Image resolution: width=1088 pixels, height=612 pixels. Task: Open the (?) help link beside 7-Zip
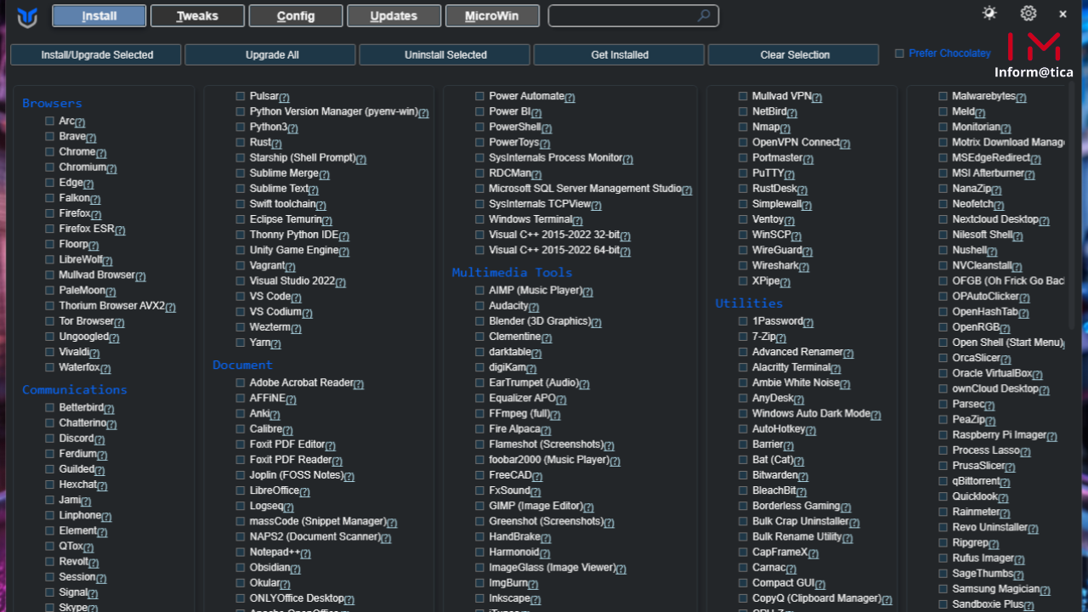pos(781,338)
